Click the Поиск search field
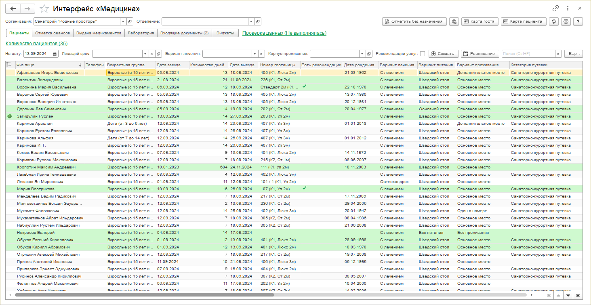This screenshot has width=591, height=305. pos(528,54)
